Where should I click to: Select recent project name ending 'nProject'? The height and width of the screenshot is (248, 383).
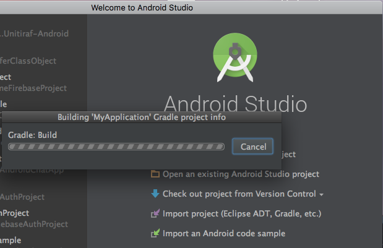pyautogui.click(x=14, y=213)
